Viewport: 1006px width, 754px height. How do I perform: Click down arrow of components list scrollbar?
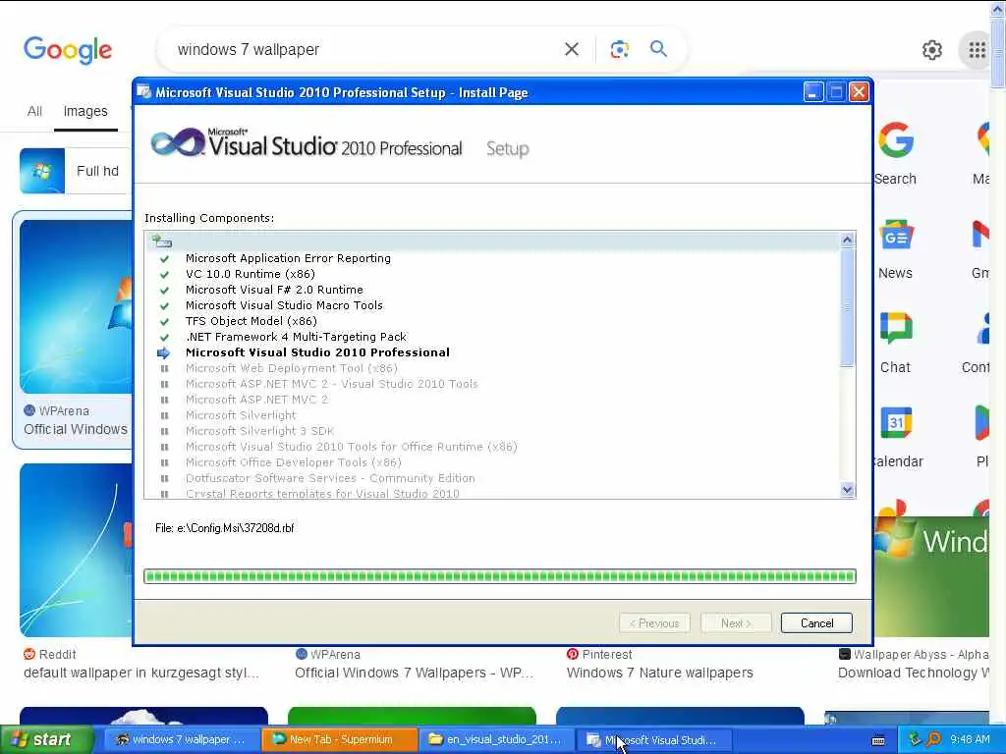click(x=847, y=490)
